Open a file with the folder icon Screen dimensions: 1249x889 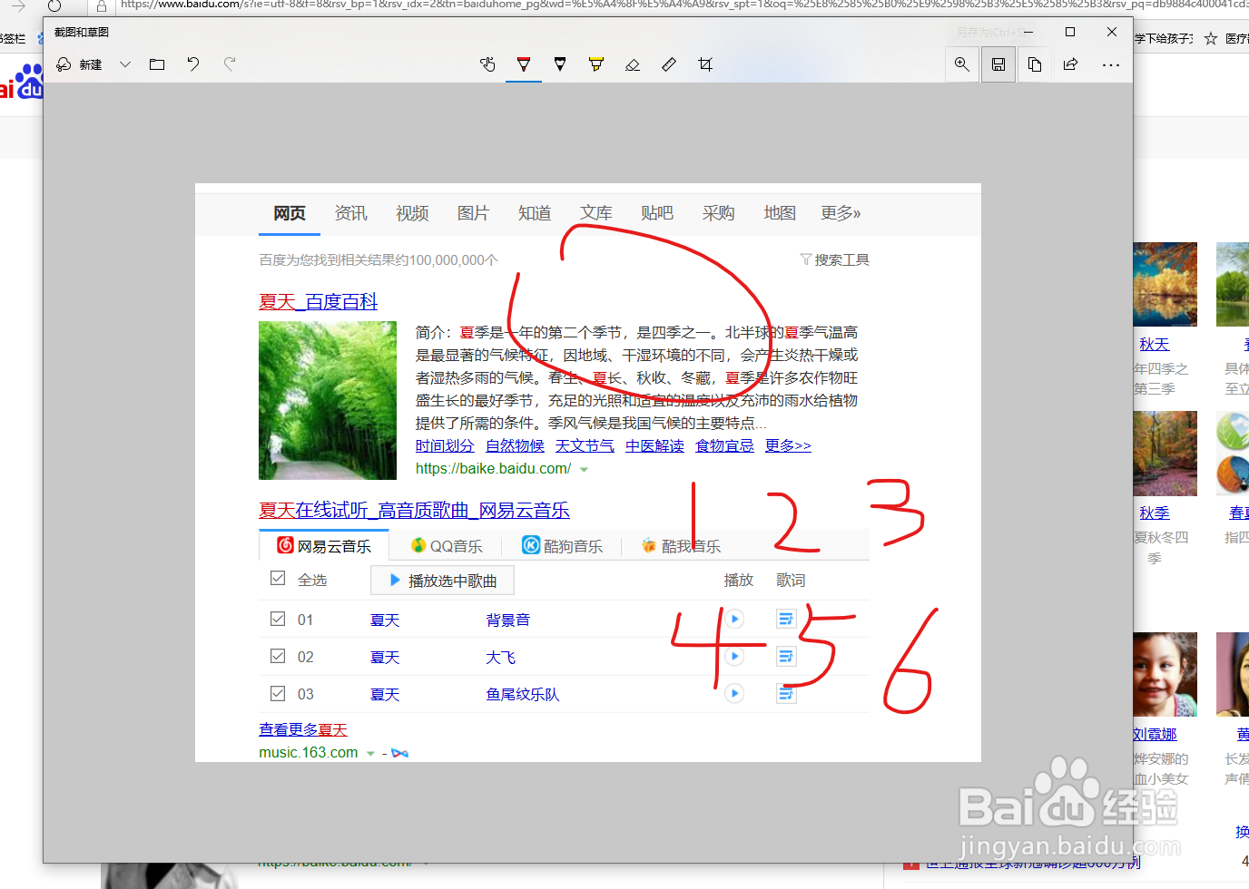157,64
